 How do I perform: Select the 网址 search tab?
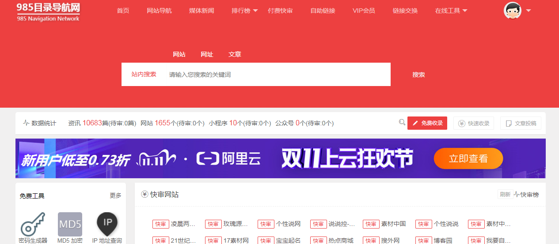[x=207, y=54]
